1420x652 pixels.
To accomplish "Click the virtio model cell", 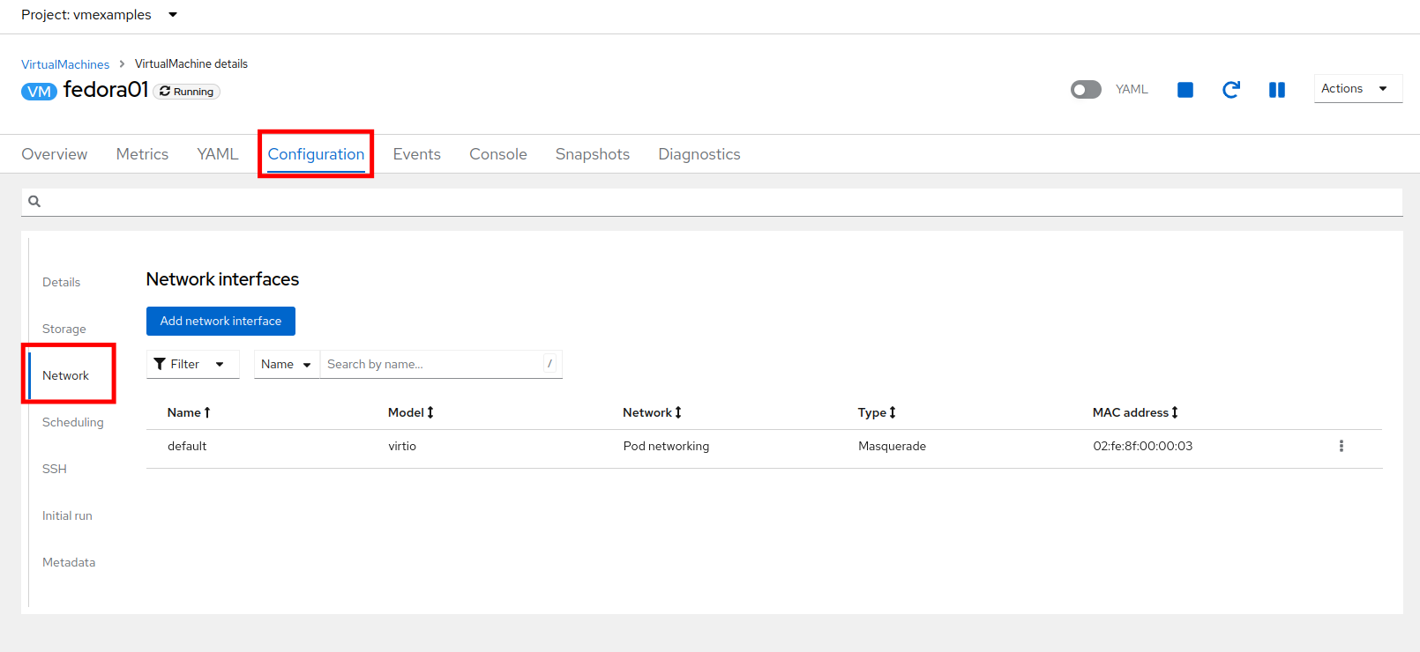I will (402, 446).
